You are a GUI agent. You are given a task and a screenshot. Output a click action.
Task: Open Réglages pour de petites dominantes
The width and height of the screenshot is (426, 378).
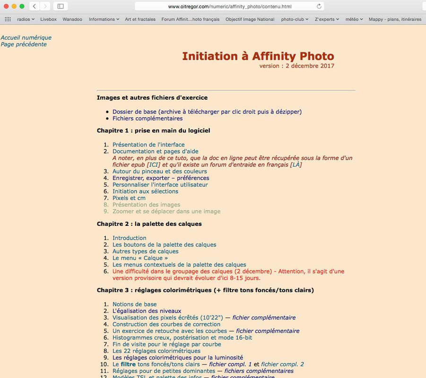click(164, 370)
